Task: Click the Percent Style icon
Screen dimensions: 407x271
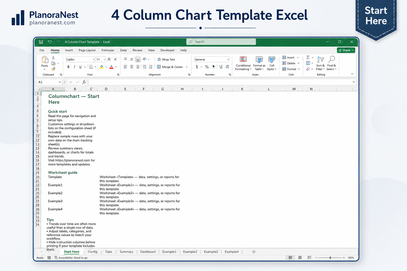Action: (207, 67)
